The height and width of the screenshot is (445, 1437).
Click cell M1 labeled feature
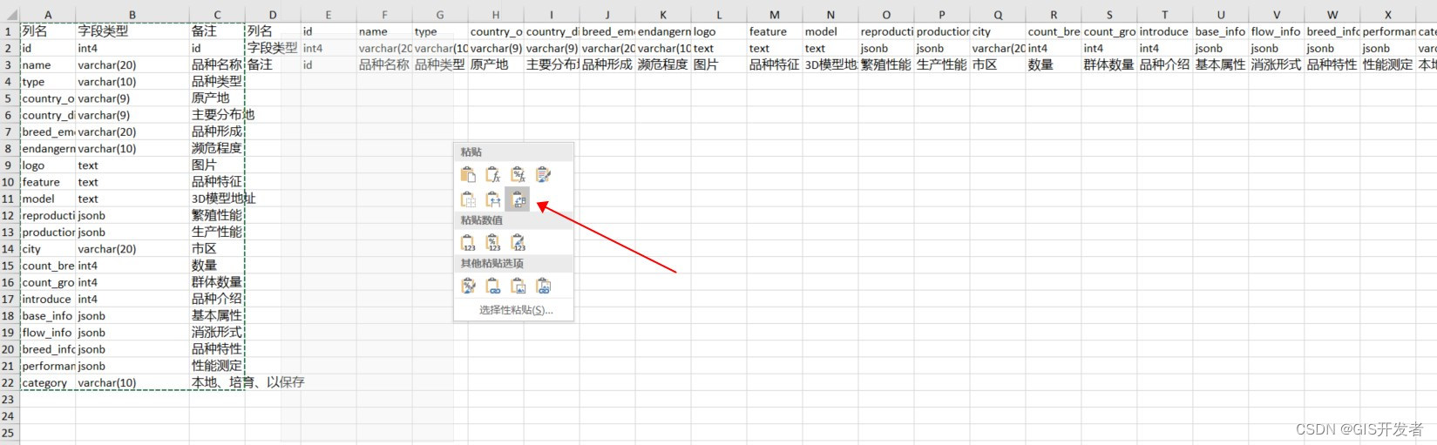(775, 31)
